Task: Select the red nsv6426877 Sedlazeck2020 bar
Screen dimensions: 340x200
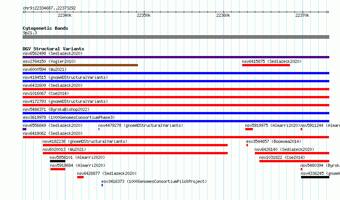Action: [x=80, y=177]
